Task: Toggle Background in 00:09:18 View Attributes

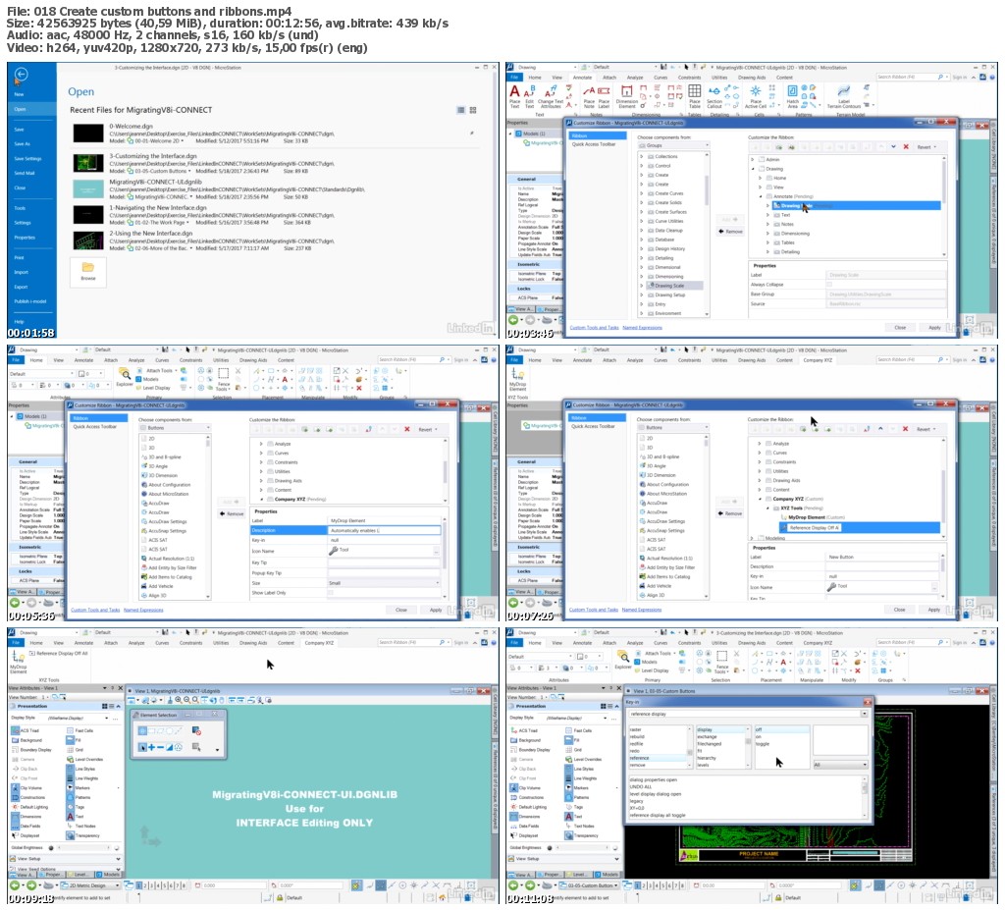Action: tap(26, 740)
